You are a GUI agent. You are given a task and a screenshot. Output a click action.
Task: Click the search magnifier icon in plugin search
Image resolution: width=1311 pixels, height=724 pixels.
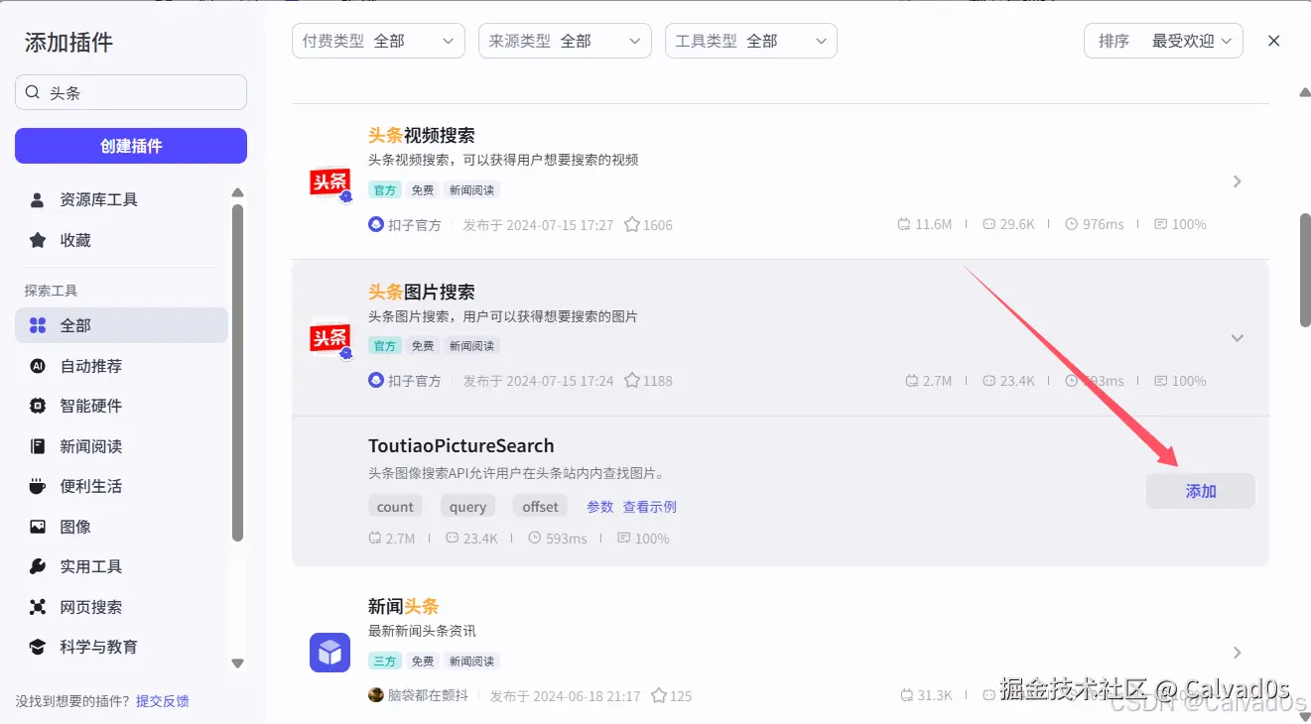(x=33, y=92)
